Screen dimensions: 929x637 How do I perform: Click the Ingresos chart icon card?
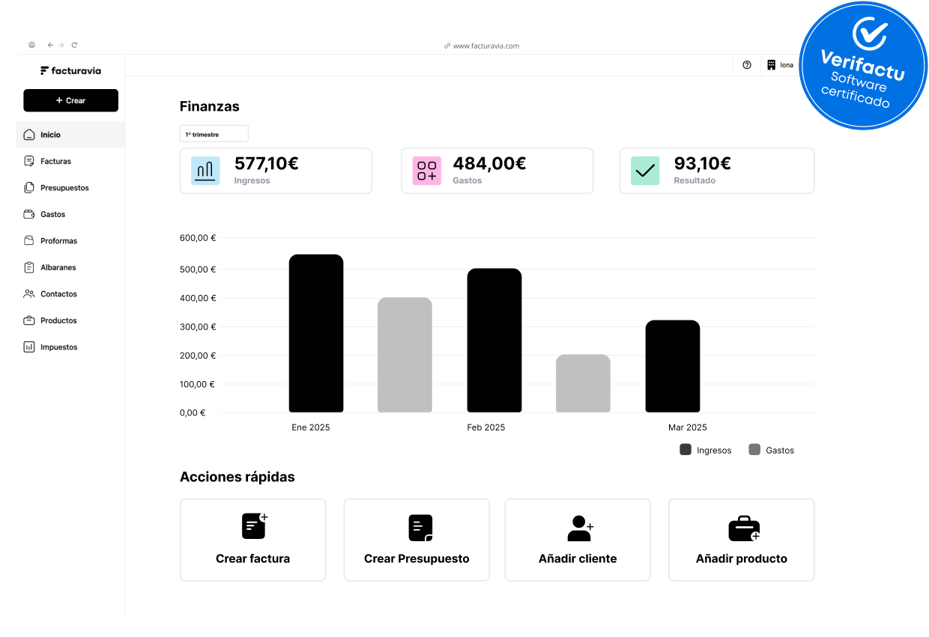coord(205,171)
